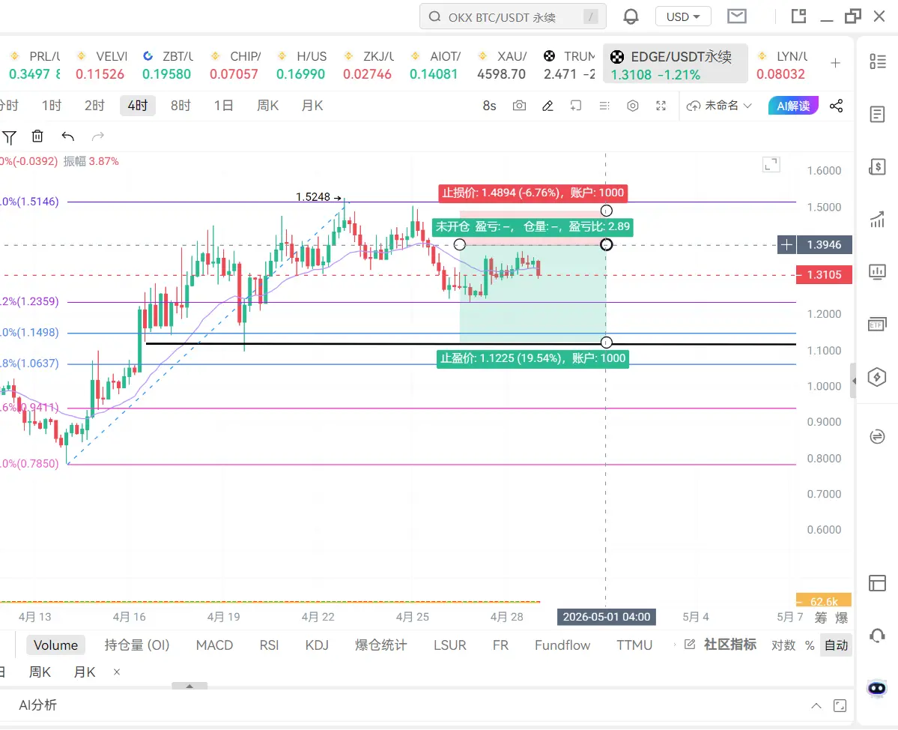Open the layout panel sidebar icon
The height and width of the screenshot is (730, 898).
877,583
